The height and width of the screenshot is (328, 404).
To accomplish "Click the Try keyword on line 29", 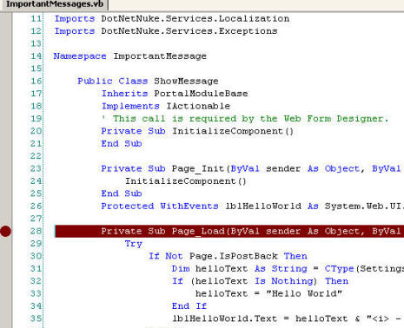I will point(134,244).
